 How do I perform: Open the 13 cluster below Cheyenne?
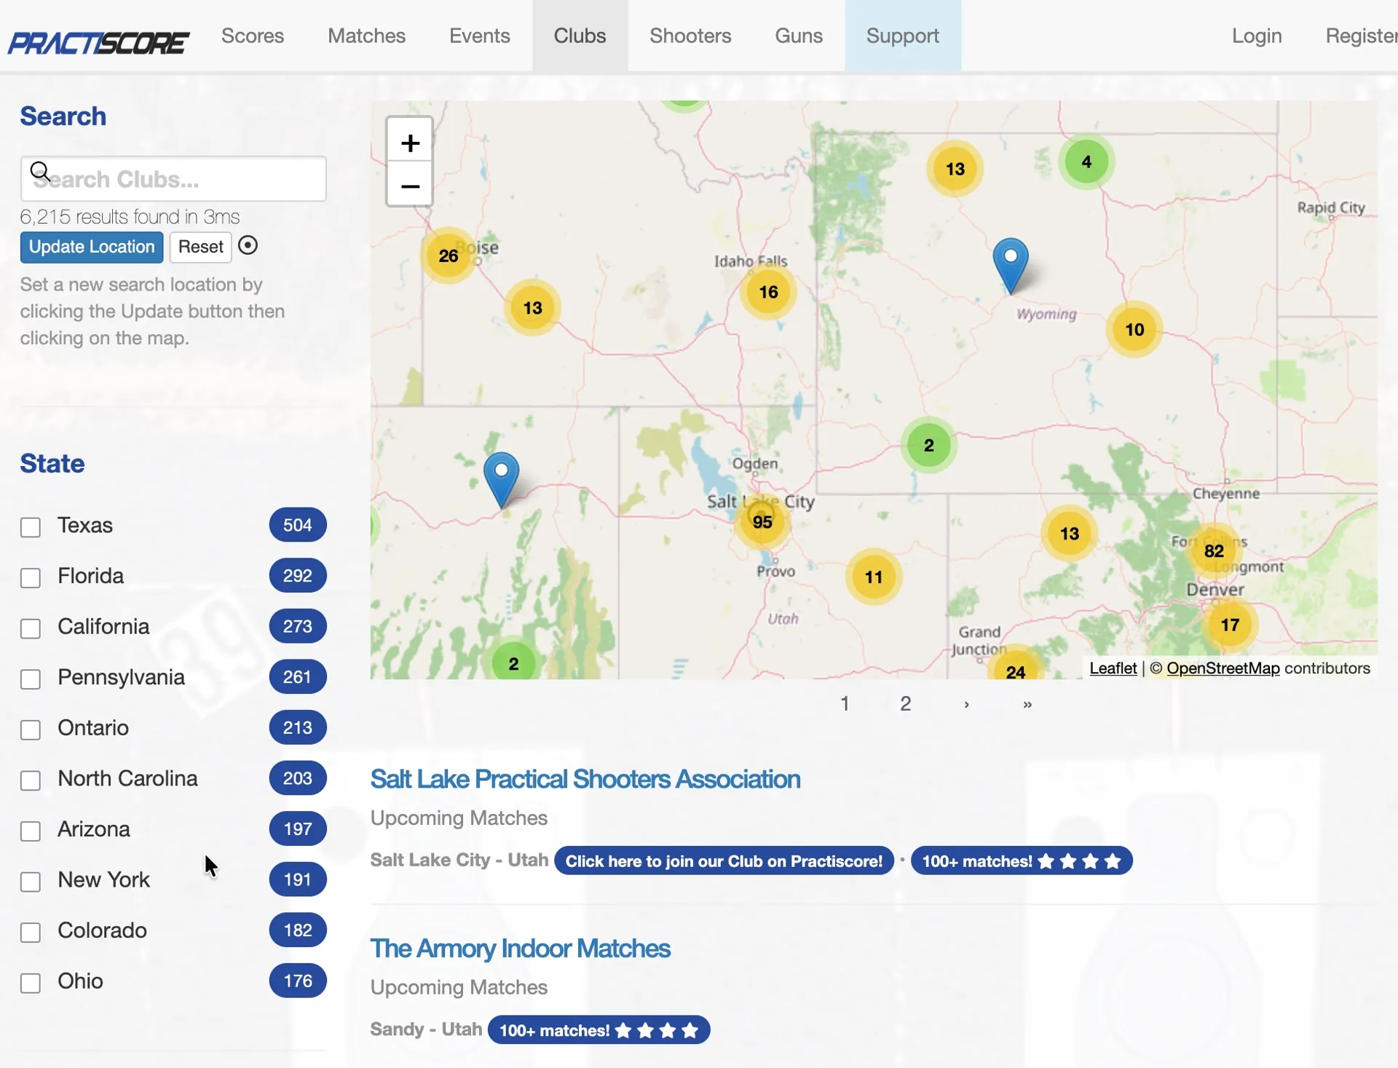point(1070,533)
